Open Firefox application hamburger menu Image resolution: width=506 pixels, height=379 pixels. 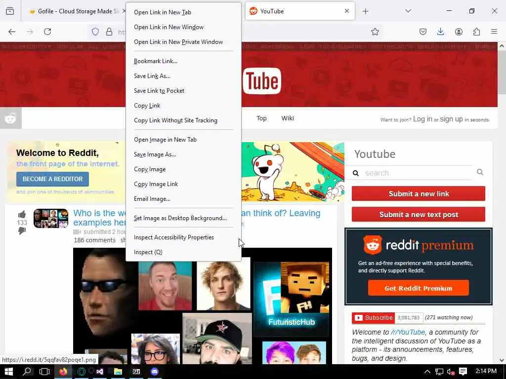click(x=494, y=32)
